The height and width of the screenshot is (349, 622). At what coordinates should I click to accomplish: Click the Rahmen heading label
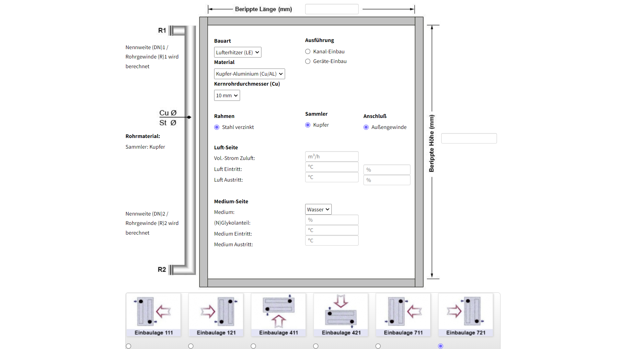point(224,116)
